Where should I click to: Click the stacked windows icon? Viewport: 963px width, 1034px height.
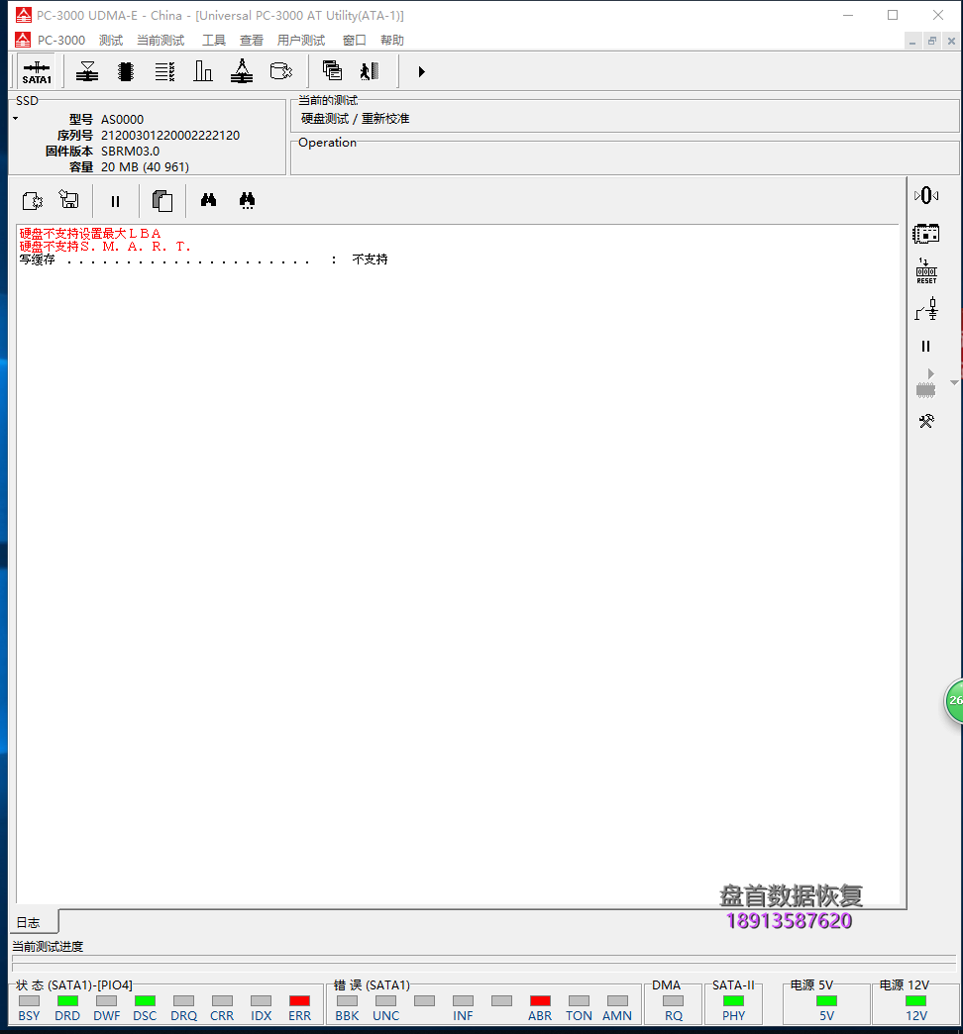332,70
